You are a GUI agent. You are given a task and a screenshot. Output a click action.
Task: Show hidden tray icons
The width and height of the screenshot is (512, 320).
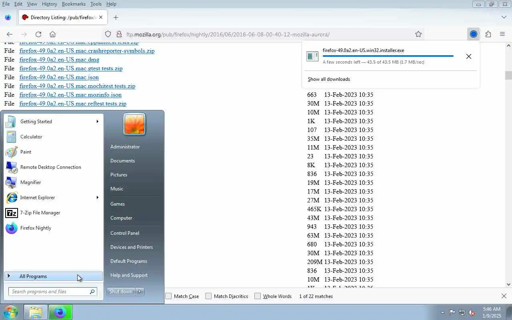pos(442,312)
